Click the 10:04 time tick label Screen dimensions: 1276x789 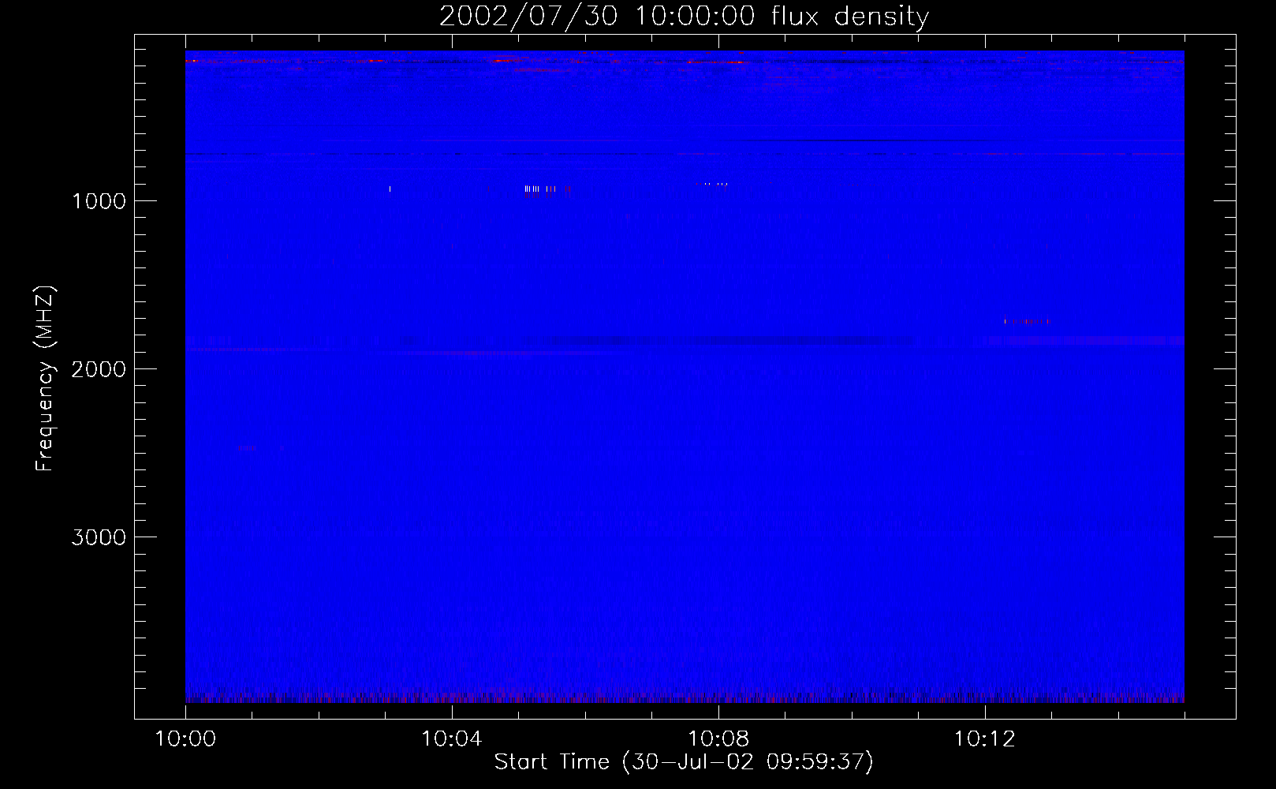pos(452,739)
